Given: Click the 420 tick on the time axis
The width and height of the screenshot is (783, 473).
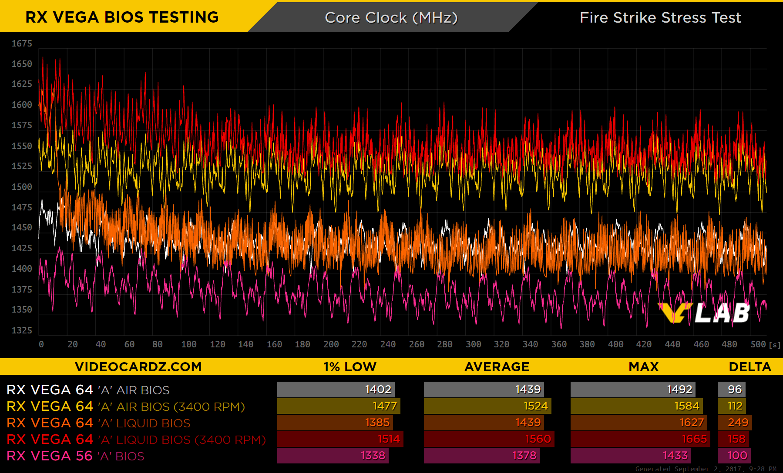Looking at the screenshot, I should point(644,344).
